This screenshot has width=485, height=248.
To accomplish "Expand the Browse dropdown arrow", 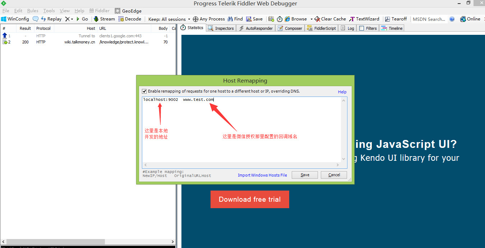I will (311, 19).
